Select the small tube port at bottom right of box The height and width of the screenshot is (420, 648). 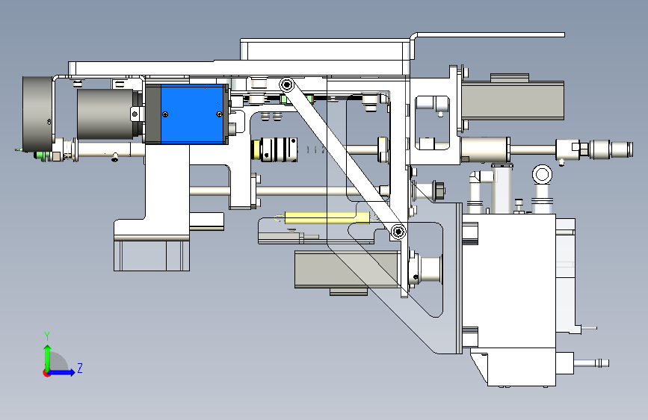(591, 363)
